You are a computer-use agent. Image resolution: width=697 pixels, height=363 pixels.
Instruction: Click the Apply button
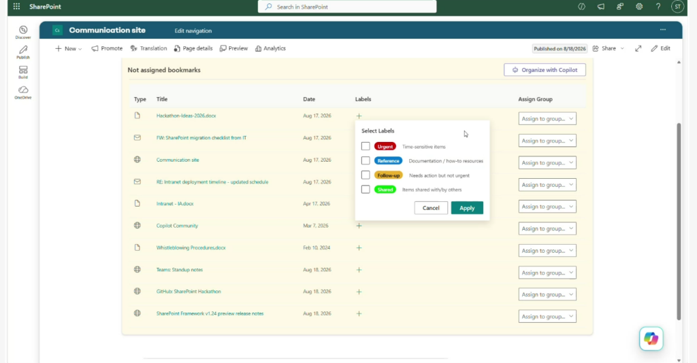click(x=467, y=208)
